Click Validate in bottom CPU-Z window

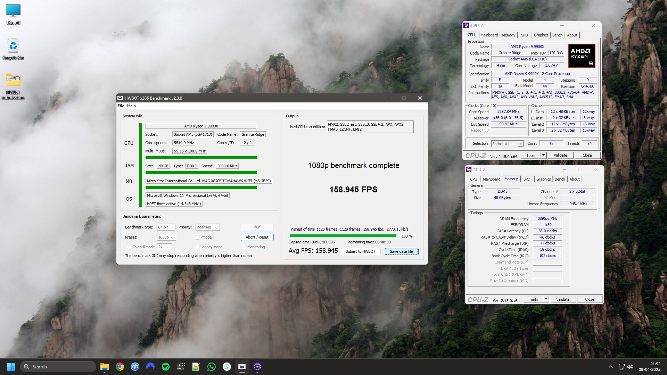563,299
